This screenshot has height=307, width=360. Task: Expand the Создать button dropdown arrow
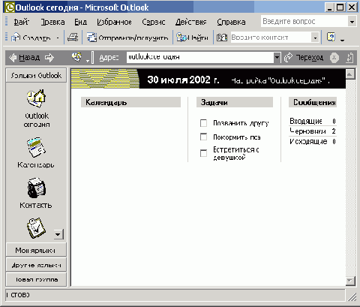[58, 38]
